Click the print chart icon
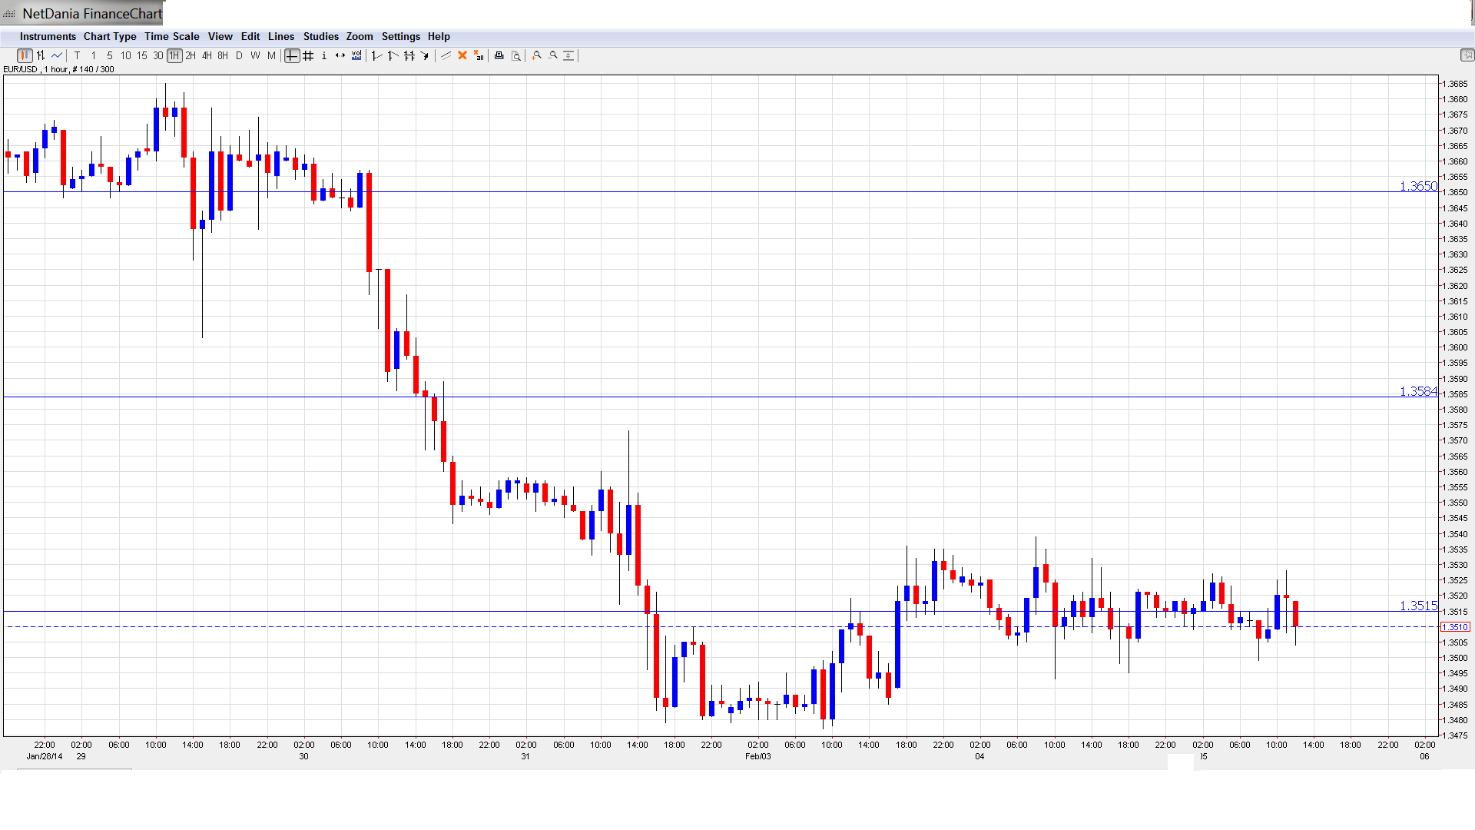 (x=499, y=55)
